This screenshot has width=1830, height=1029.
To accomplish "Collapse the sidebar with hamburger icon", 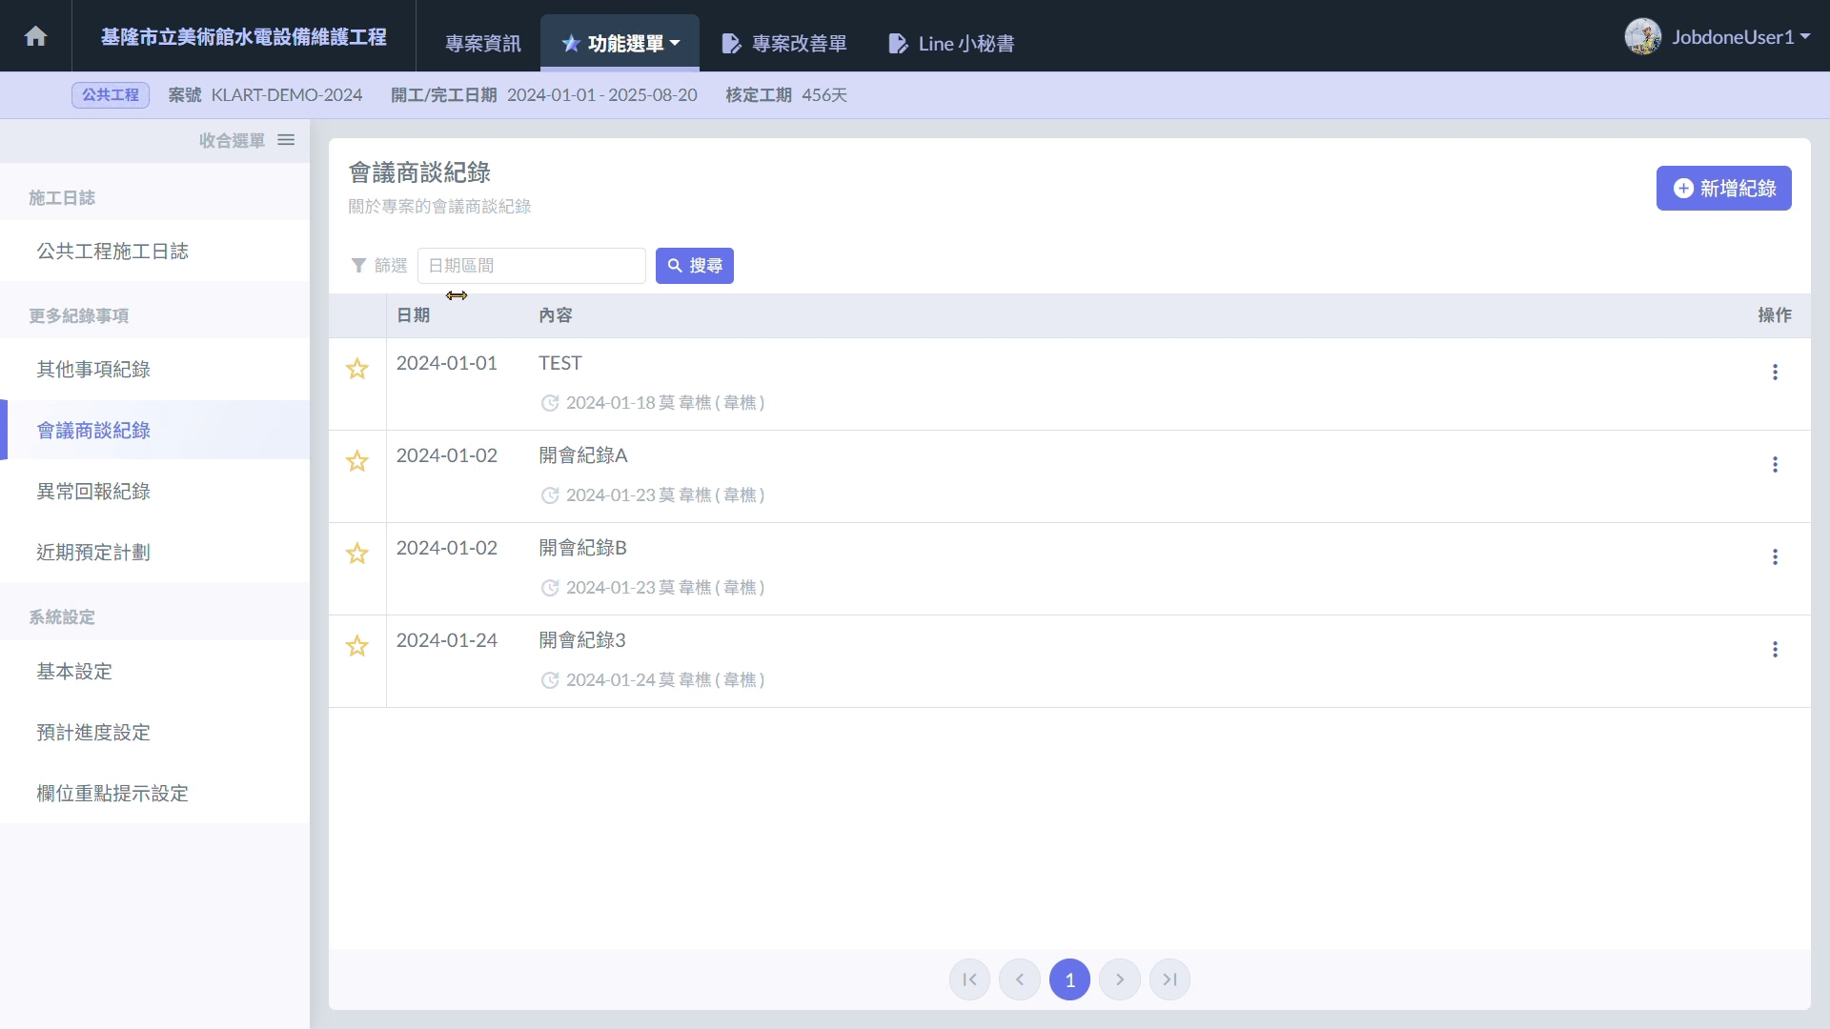I will point(286,140).
